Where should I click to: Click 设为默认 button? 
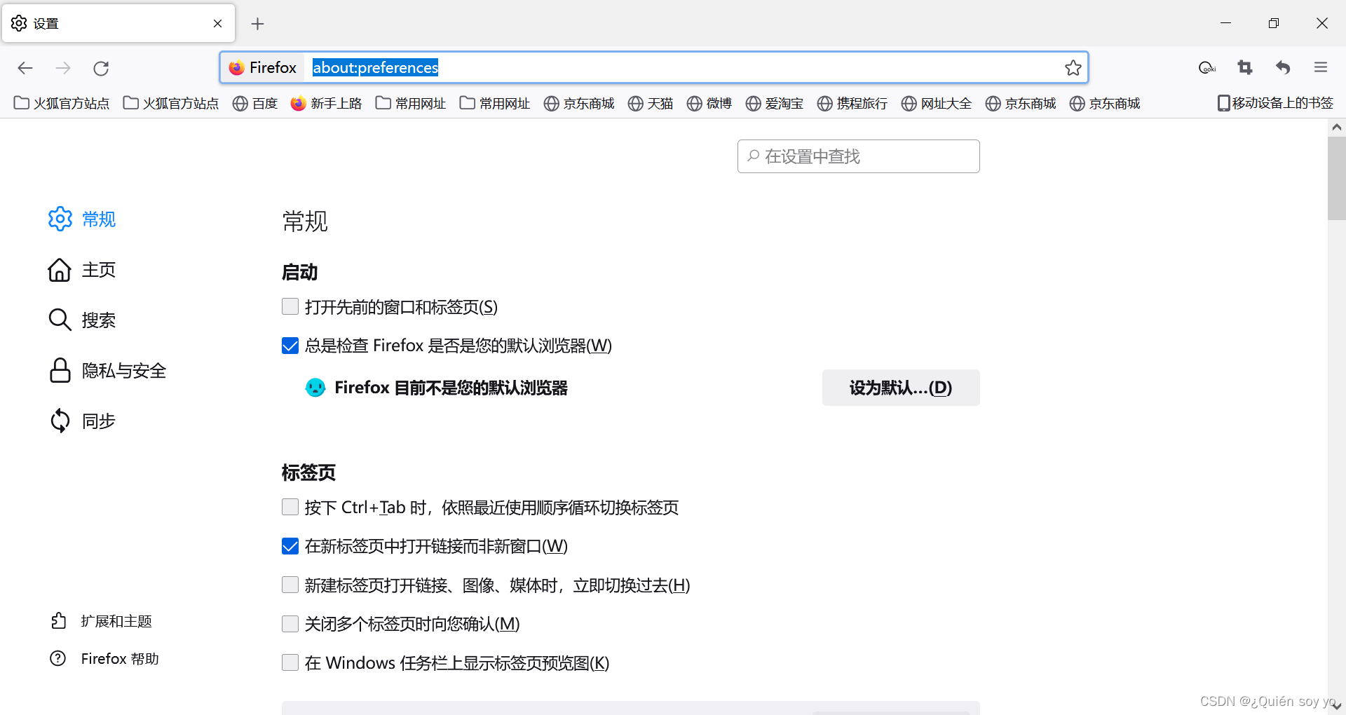[901, 388]
